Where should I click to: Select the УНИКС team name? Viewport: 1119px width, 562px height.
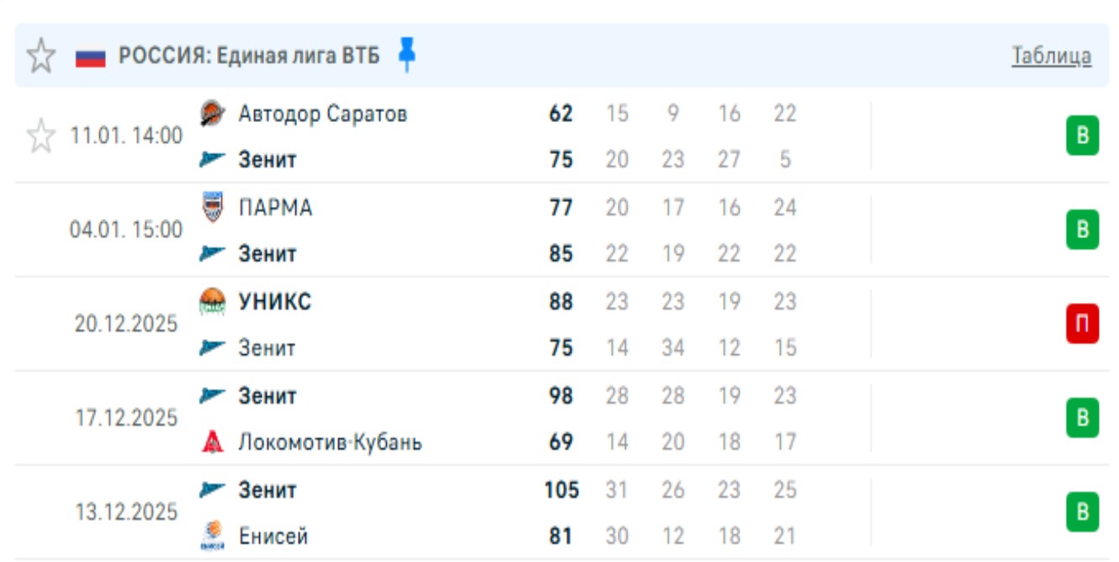click(x=274, y=301)
